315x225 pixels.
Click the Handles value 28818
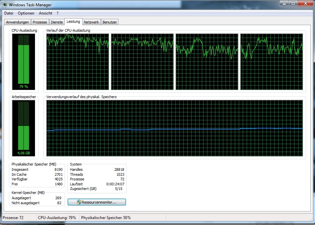coord(119,169)
